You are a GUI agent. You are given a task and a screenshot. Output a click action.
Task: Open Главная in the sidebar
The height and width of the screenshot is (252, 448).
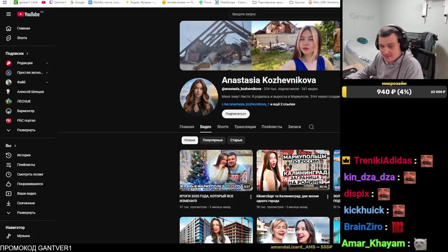(23, 28)
